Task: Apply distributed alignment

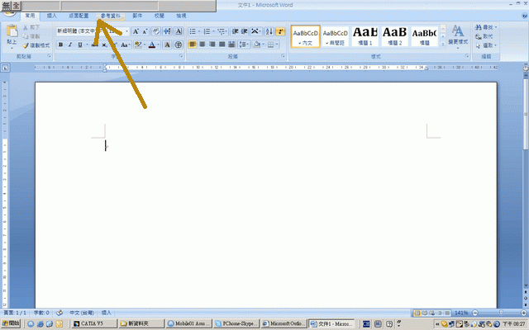Action: [x=231, y=45]
